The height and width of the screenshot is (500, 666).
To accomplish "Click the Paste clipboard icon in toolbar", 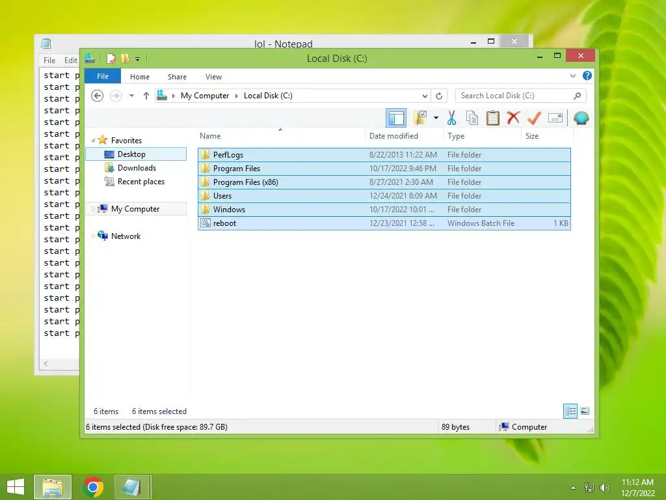I will [493, 118].
